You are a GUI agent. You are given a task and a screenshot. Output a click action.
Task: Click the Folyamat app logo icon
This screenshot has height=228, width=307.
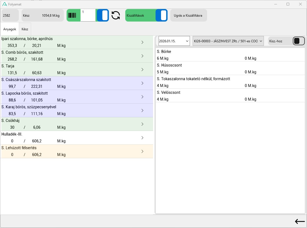[x=4, y=4]
